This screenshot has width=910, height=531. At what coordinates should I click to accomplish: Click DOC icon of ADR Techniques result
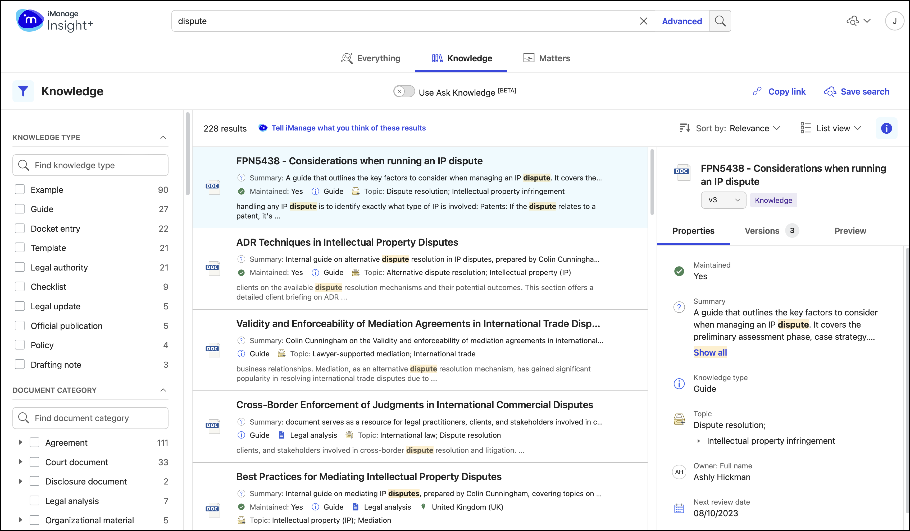[213, 268]
